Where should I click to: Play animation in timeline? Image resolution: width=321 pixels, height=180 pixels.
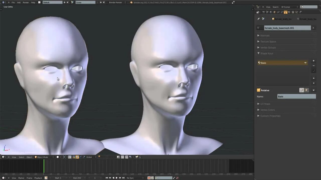(117, 178)
